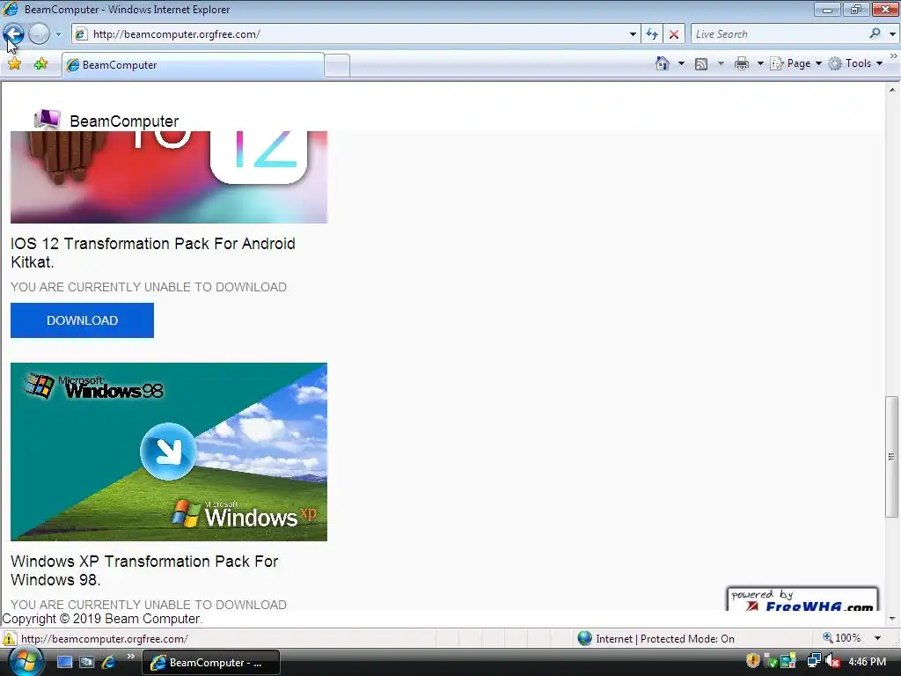Screen dimensions: 901x676
Task: Open the Tools menu
Action: 855,63
